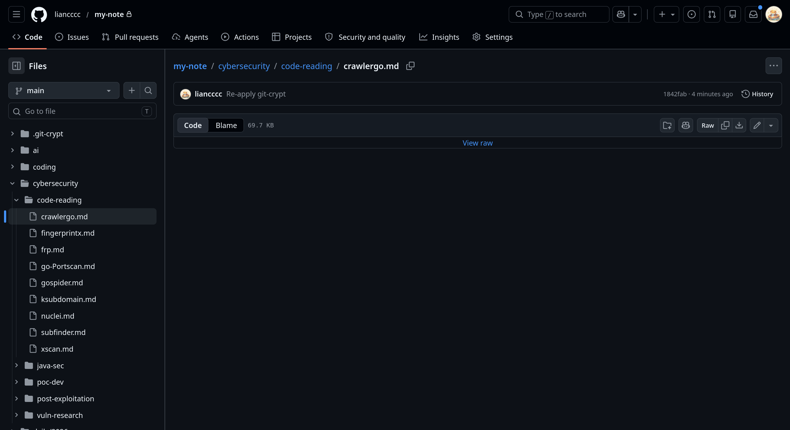Open xscan.md file

click(82, 349)
